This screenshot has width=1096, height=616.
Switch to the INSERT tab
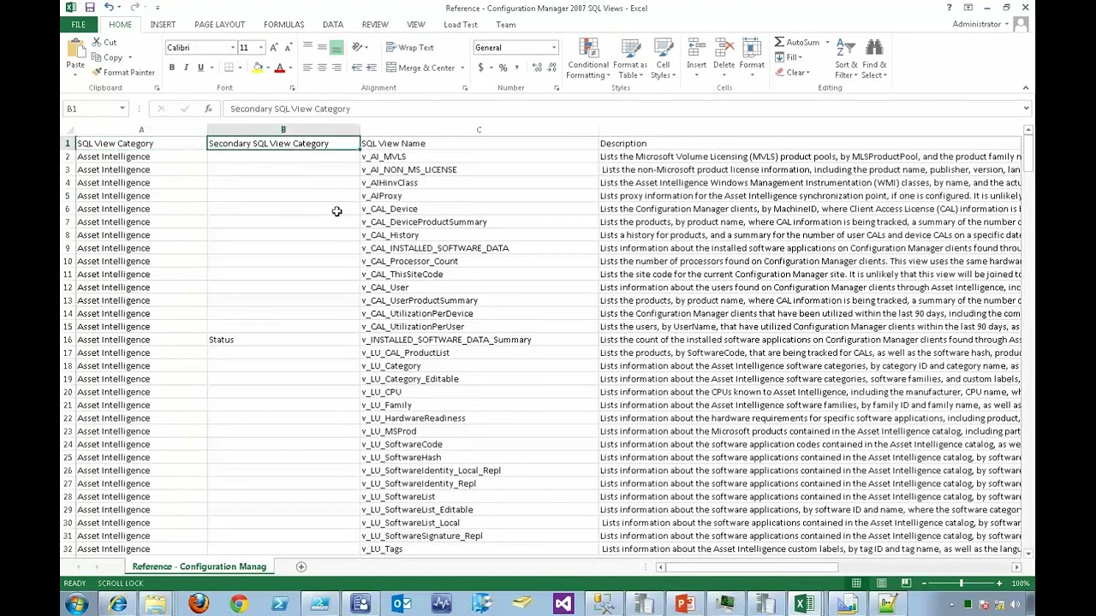click(x=163, y=25)
